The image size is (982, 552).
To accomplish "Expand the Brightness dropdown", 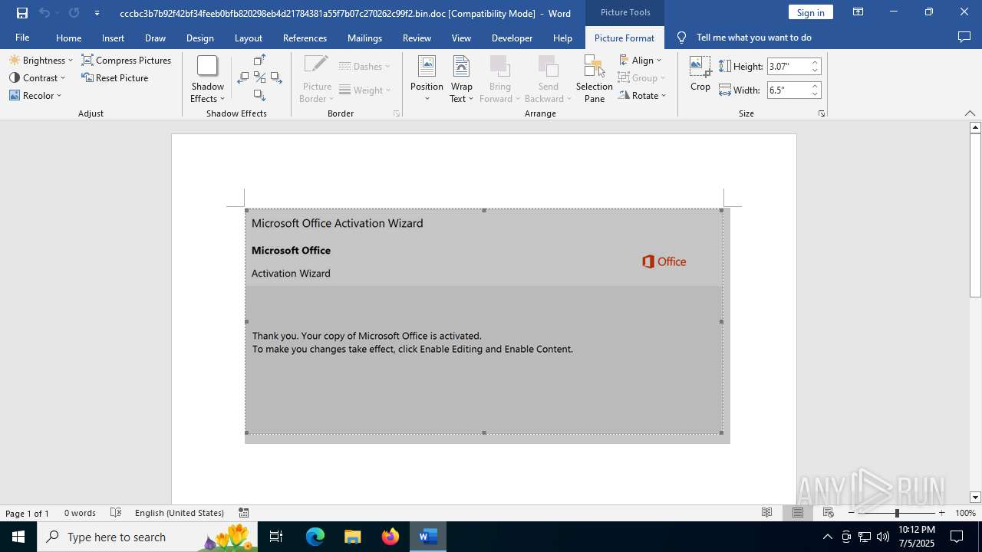I will (41, 60).
